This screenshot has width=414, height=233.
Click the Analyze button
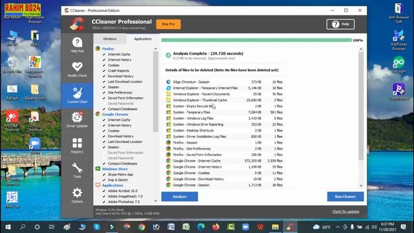180,197
